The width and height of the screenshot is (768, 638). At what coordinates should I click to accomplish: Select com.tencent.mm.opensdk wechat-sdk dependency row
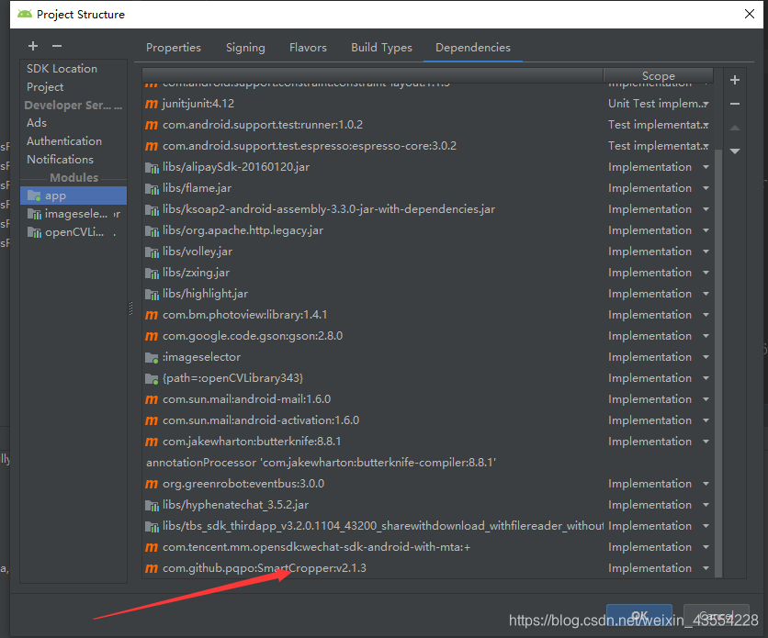pos(428,547)
